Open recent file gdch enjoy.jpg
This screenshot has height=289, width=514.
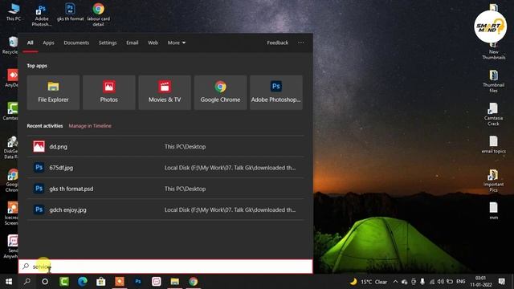[x=165, y=210]
